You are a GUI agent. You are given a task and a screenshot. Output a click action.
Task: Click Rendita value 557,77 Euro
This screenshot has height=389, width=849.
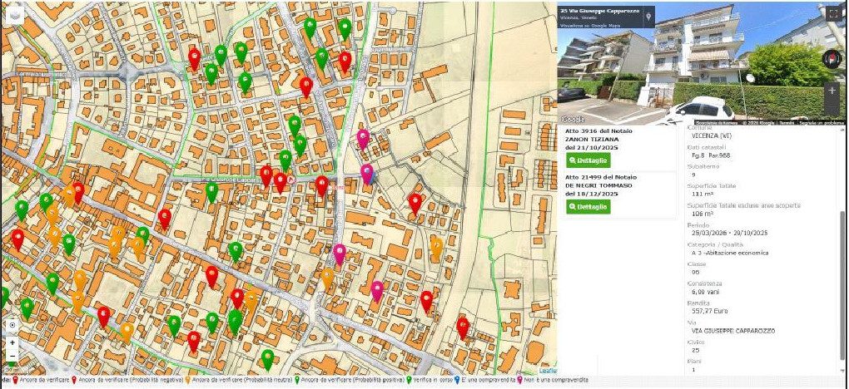tap(710, 311)
